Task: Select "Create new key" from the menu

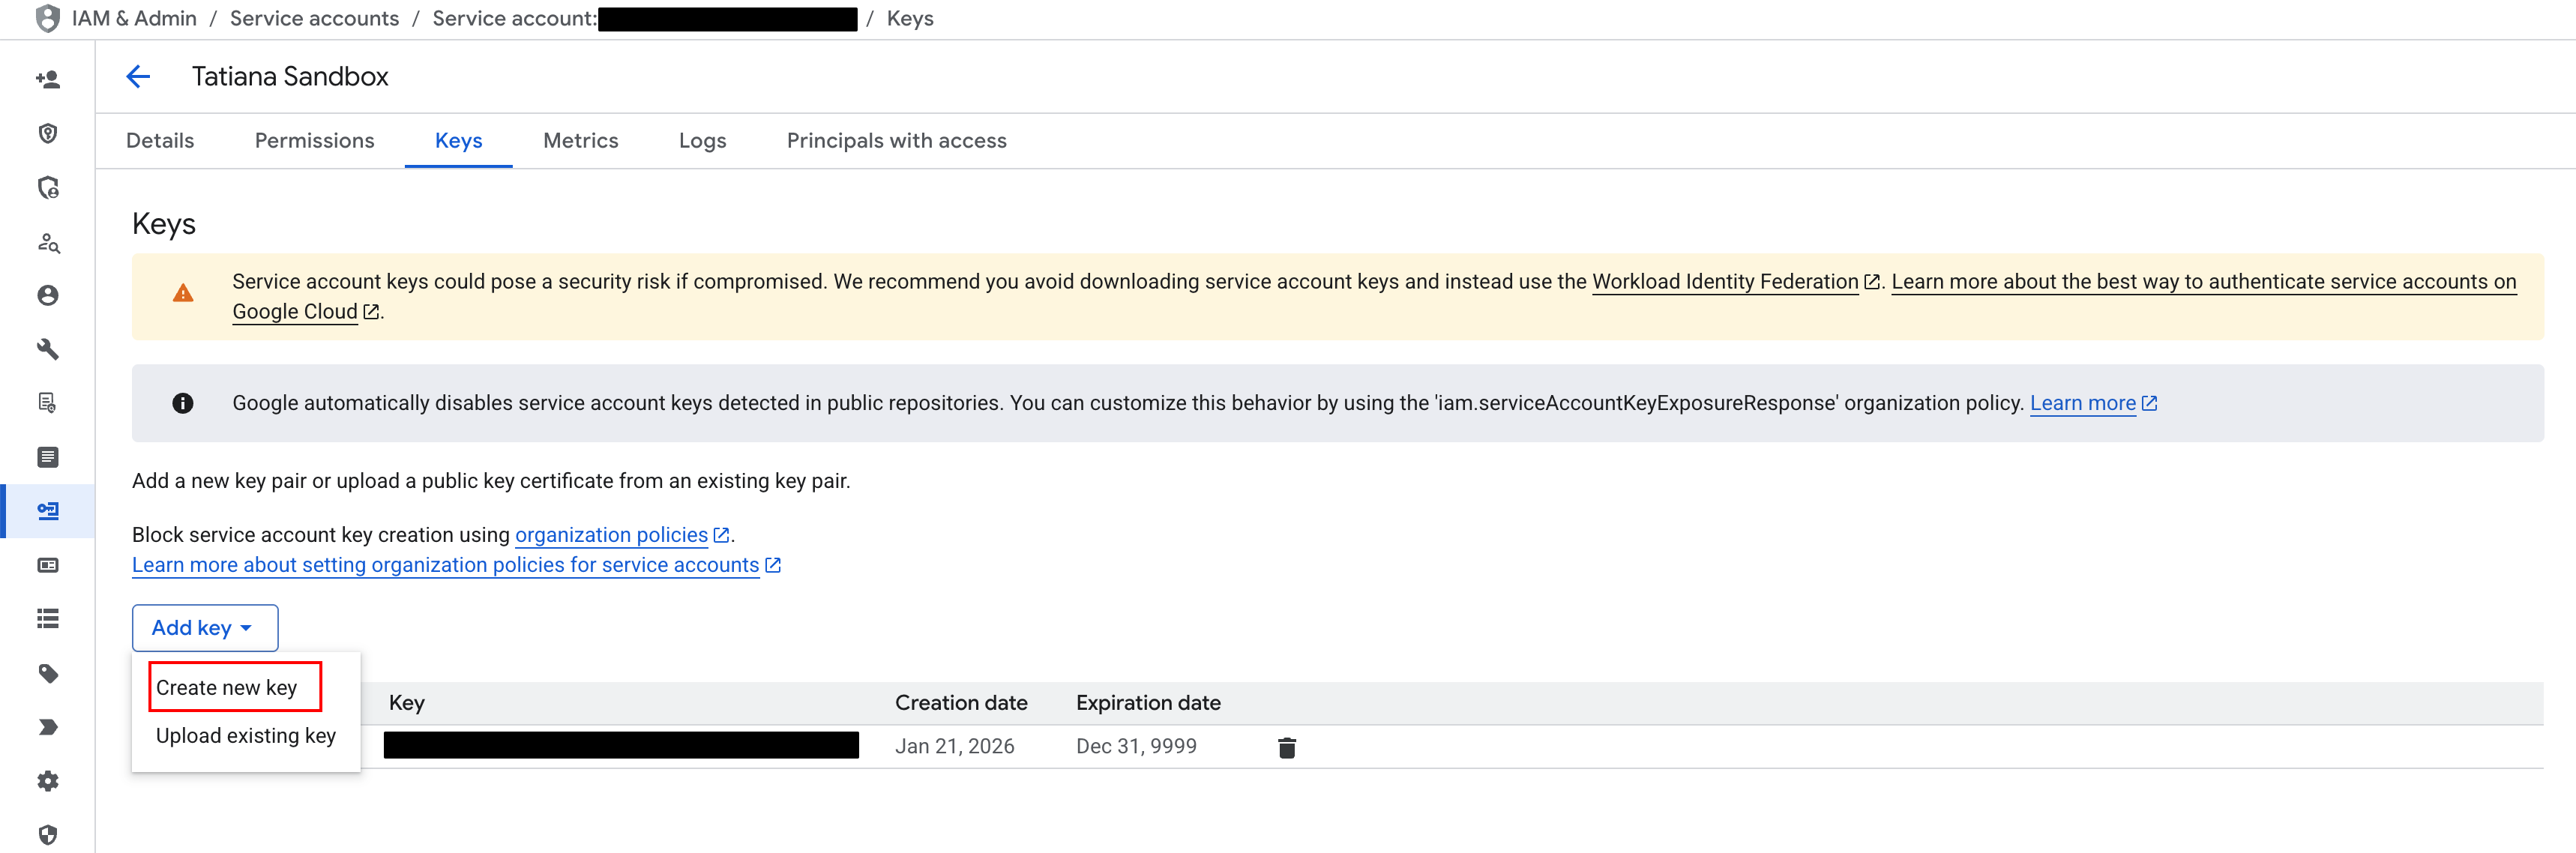Action: (x=226, y=687)
